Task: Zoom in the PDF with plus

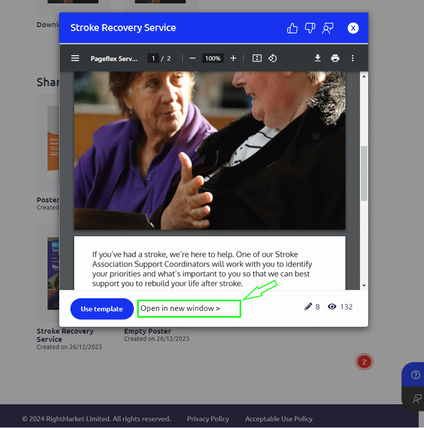Action: (x=233, y=58)
